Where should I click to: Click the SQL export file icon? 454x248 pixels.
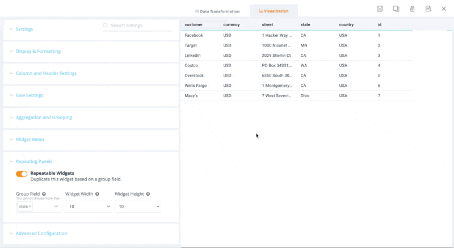click(428, 9)
